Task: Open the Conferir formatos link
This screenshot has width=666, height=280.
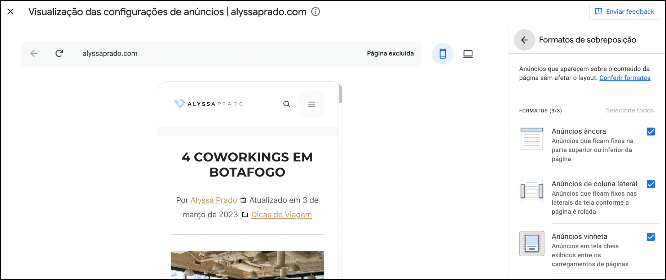Action: tap(625, 78)
